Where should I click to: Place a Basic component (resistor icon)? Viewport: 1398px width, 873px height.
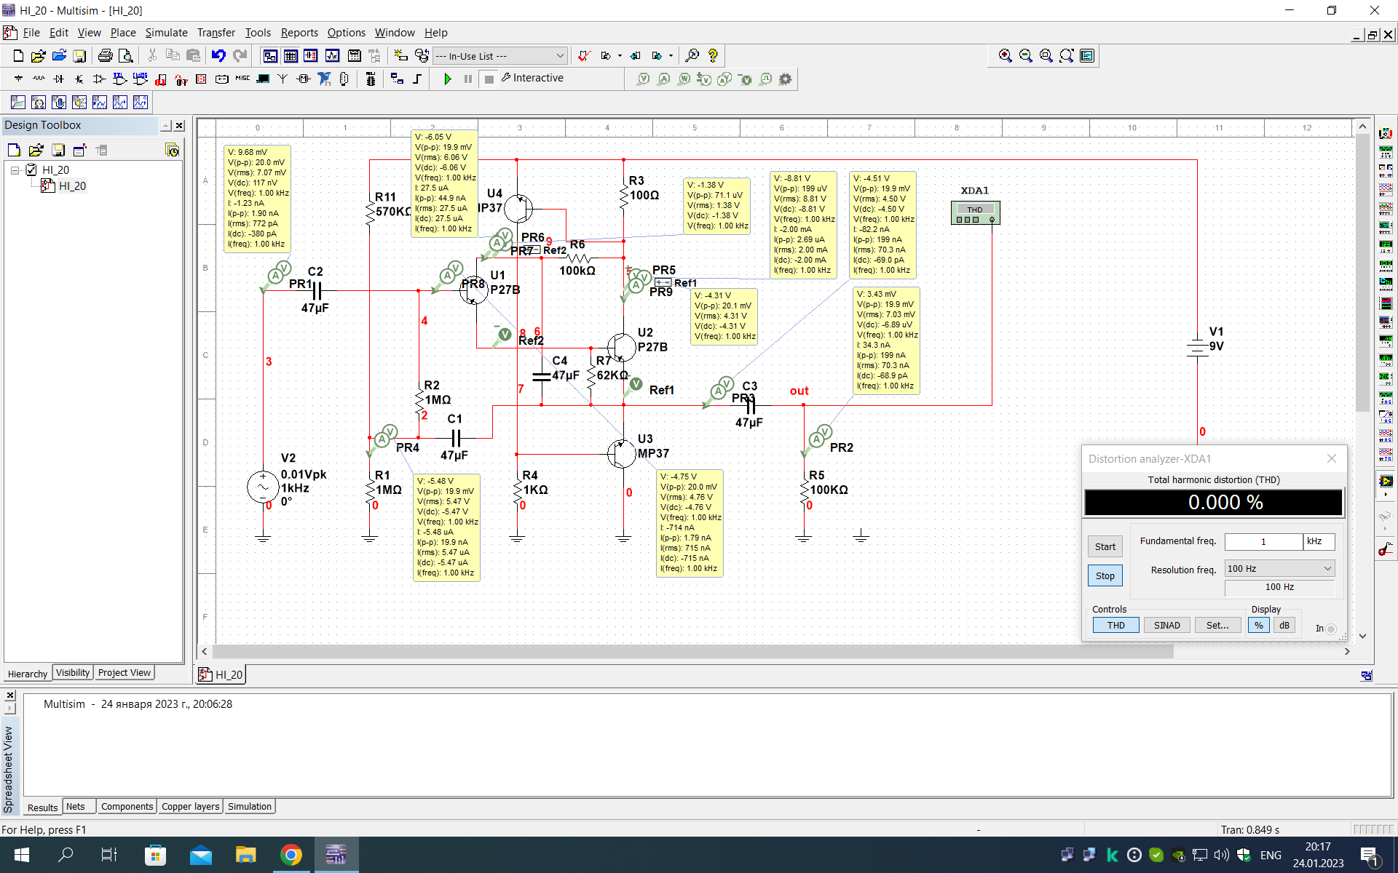point(39,79)
